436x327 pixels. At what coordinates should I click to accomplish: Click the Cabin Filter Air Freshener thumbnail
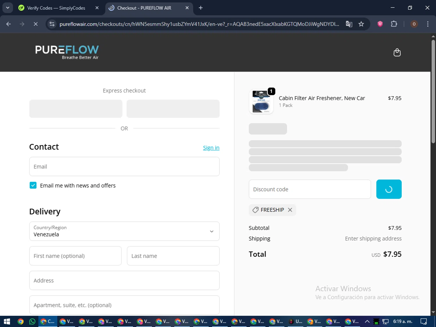pyautogui.click(x=261, y=101)
